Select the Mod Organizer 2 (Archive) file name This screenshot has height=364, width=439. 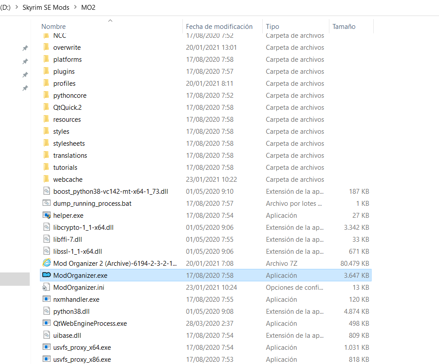pyautogui.click(x=115, y=263)
